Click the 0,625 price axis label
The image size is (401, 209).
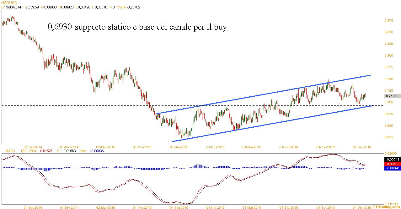point(389,137)
